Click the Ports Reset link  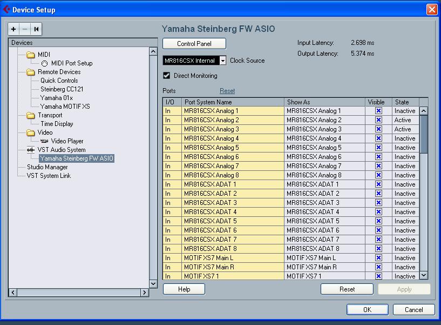click(227, 91)
